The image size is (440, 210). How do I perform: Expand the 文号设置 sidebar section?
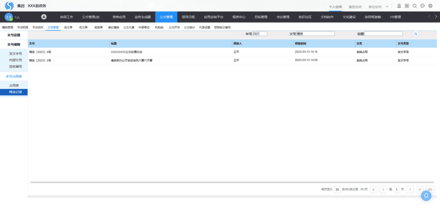tap(14, 35)
